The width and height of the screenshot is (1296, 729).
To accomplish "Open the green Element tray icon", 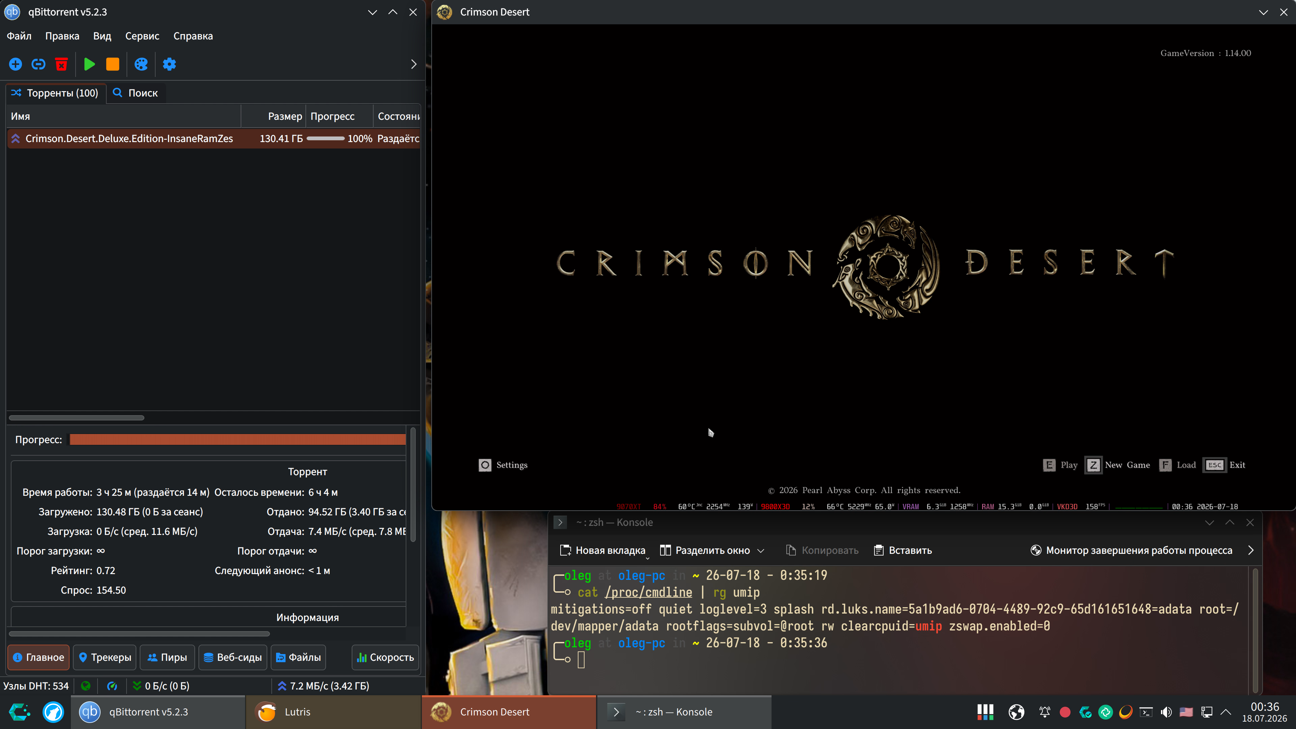I will [x=1105, y=712].
